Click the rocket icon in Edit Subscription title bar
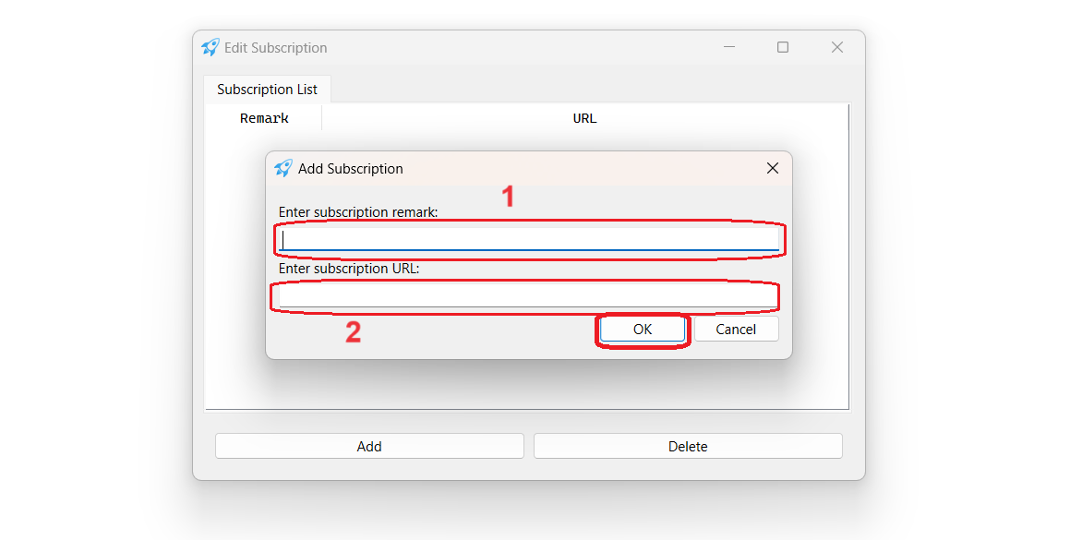Viewport: 1070px width, 540px height. tap(210, 48)
